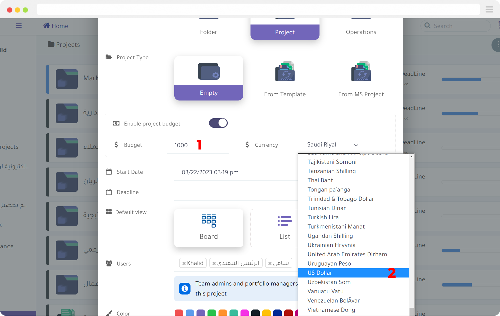Viewport: 500px width, 316px height.
Task: Toggle Enable project budget switch
Action: 218,123
